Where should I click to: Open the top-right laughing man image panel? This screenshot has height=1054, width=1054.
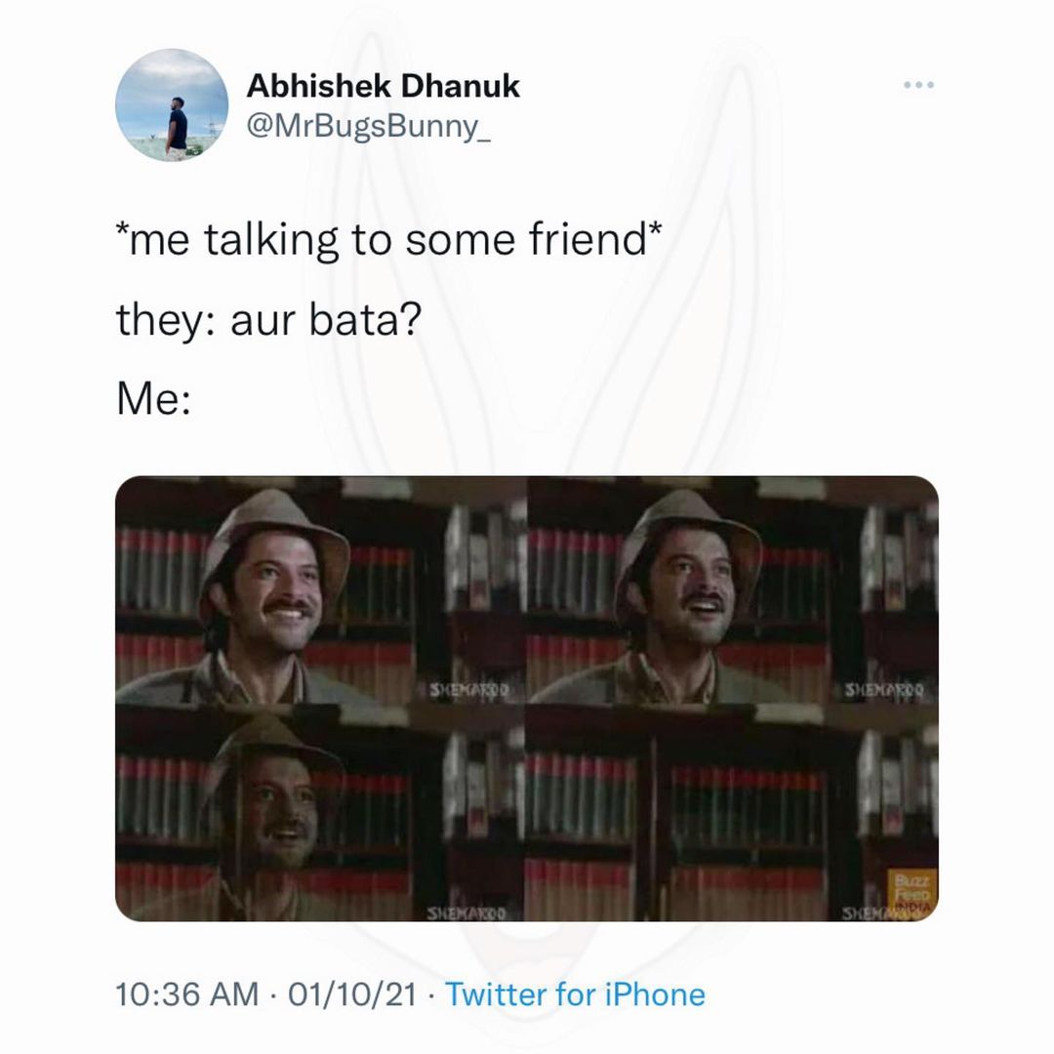(733, 589)
